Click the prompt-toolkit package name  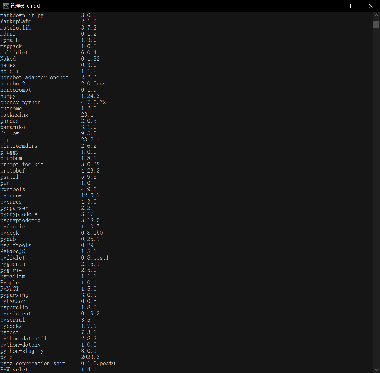point(22,164)
